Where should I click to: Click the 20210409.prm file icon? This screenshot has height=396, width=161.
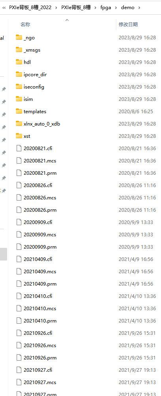19,284
